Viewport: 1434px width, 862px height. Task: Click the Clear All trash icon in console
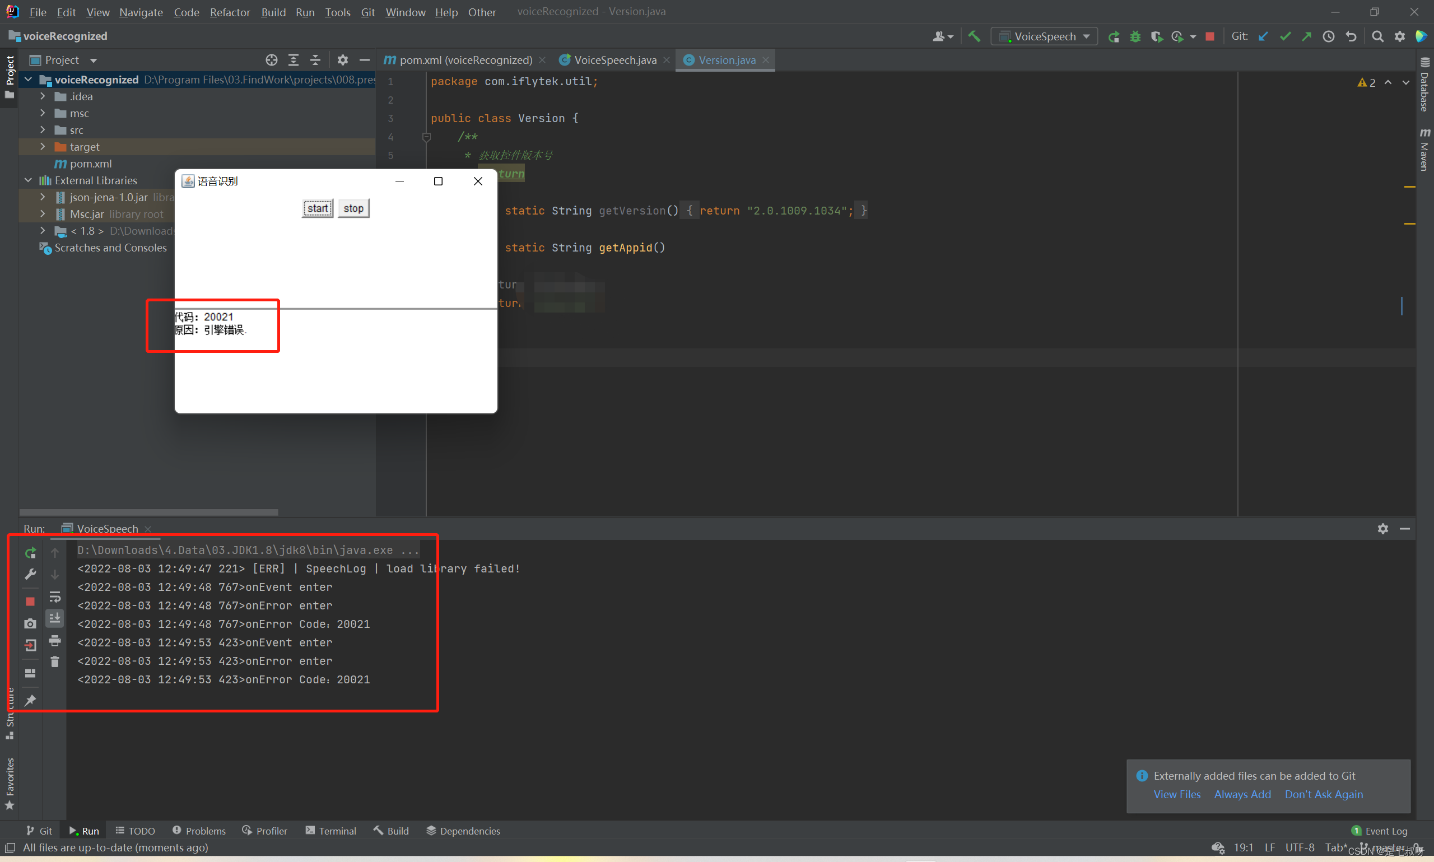pos(54,661)
